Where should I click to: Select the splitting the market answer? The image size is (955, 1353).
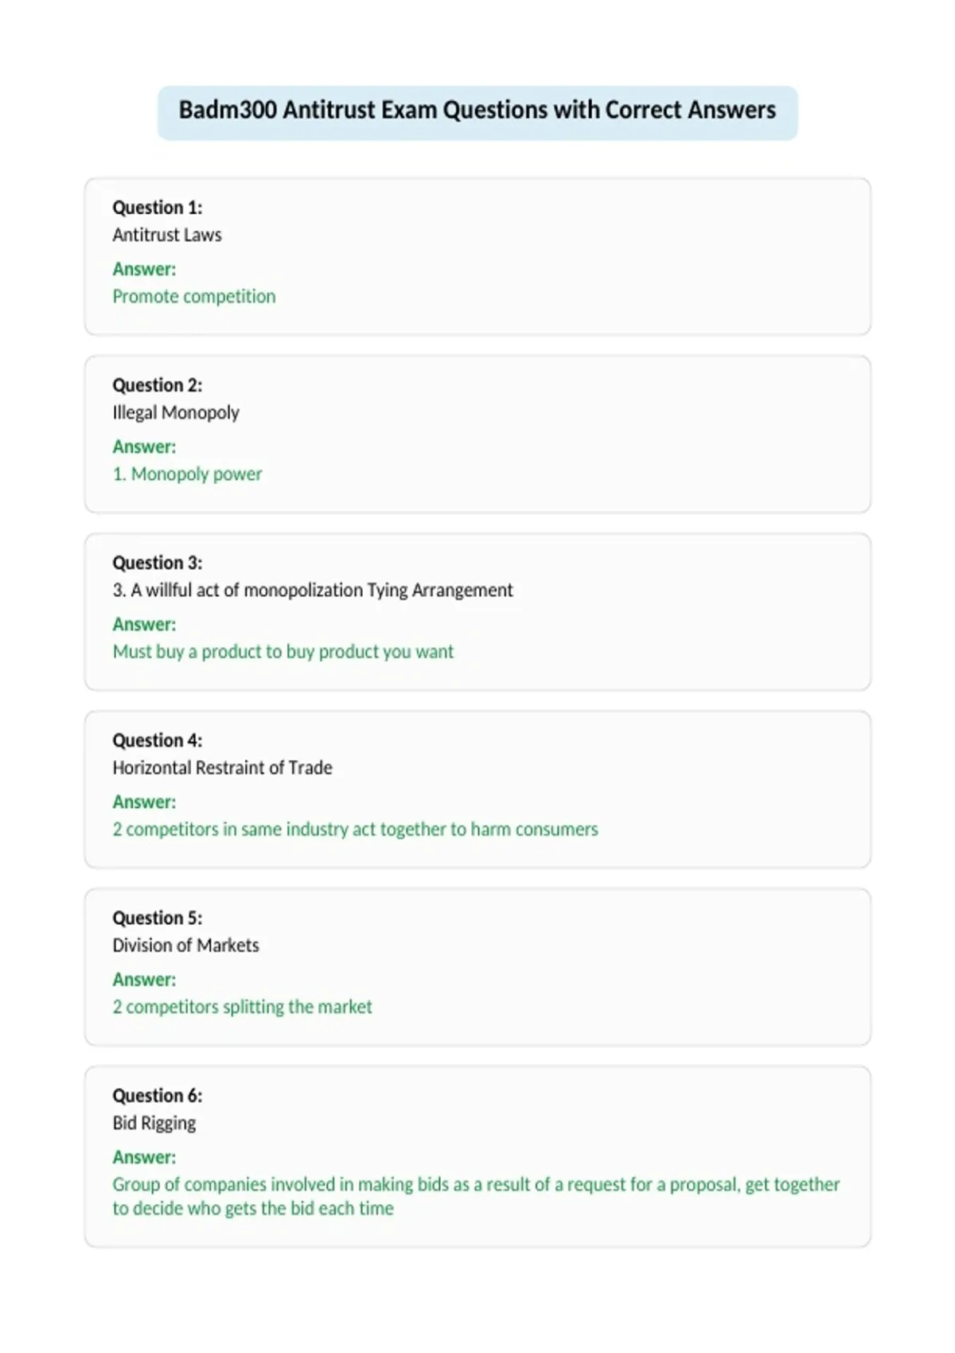243,1007
